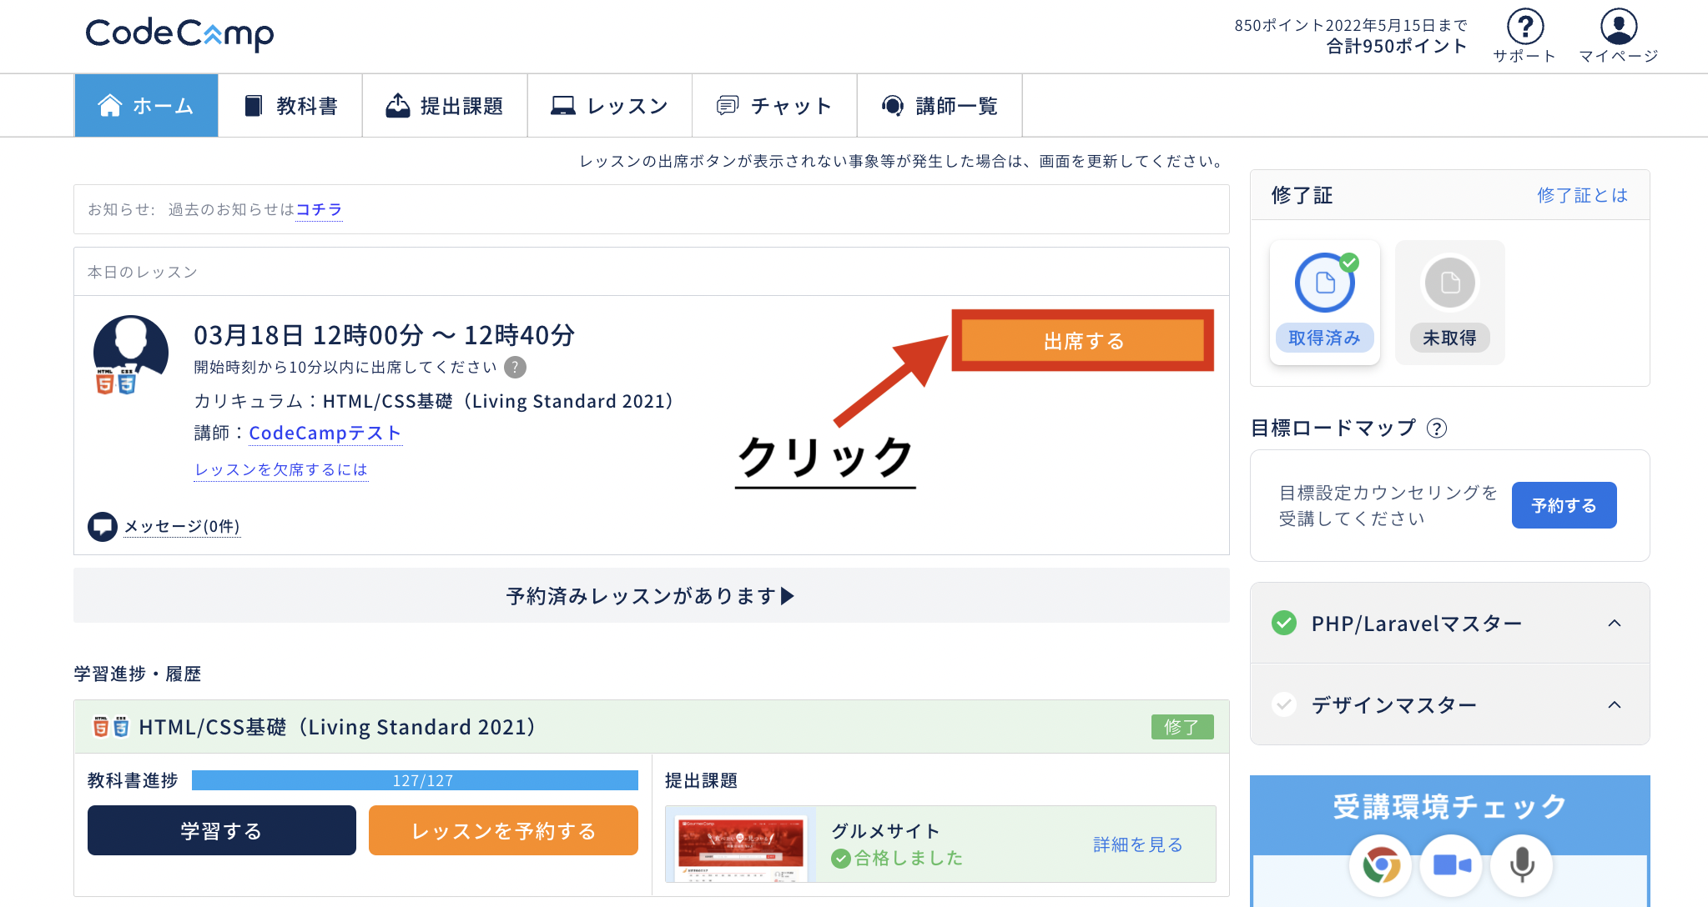Click green check next to PHP/Laravelマスター
1708x907 pixels.
(1283, 624)
